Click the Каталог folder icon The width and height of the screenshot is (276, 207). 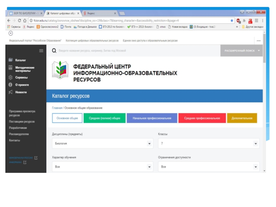pos(11,60)
